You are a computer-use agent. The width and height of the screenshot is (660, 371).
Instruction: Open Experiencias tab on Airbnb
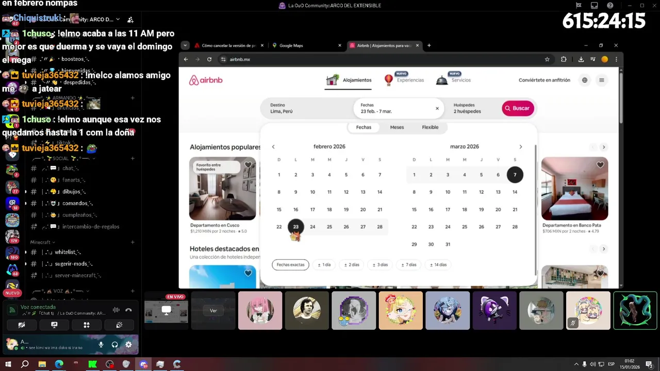404,80
